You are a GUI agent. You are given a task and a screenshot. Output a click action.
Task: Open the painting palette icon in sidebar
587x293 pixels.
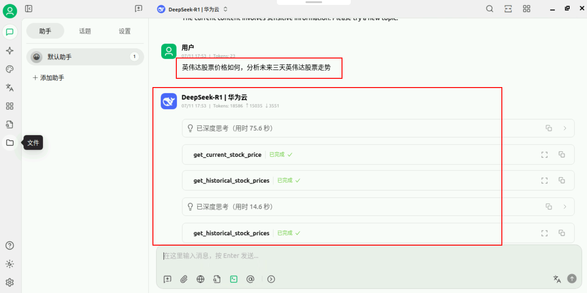[x=10, y=69]
